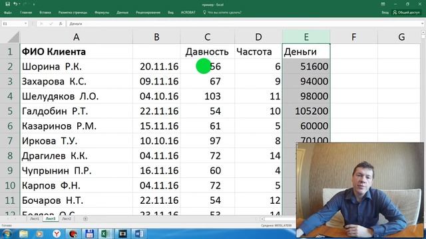Open File Explorer from the taskbar
Image resolution: width=426 pixels, height=239 pixels.
pyautogui.click(x=24, y=234)
